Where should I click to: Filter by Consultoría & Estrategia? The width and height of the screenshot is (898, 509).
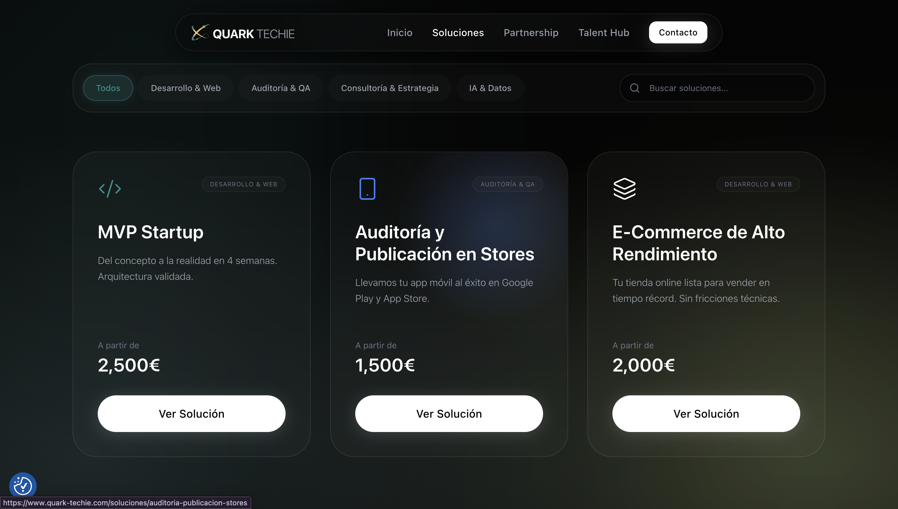point(390,88)
